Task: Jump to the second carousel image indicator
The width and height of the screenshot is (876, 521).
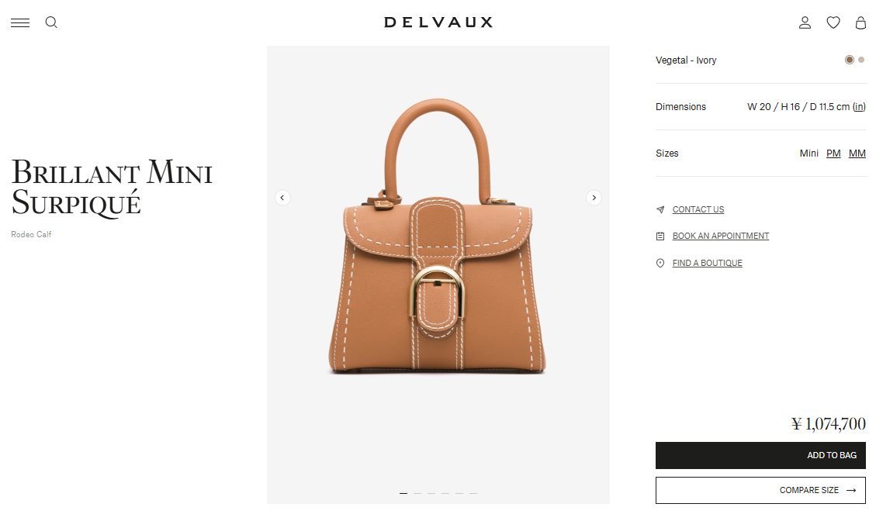Action: click(417, 493)
